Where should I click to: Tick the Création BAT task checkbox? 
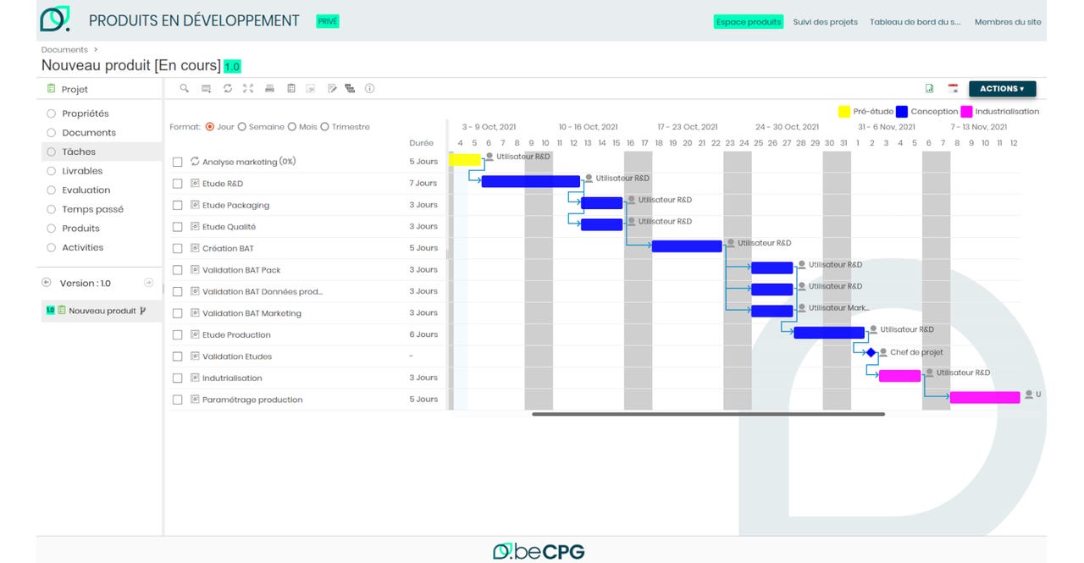tap(178, 249)
